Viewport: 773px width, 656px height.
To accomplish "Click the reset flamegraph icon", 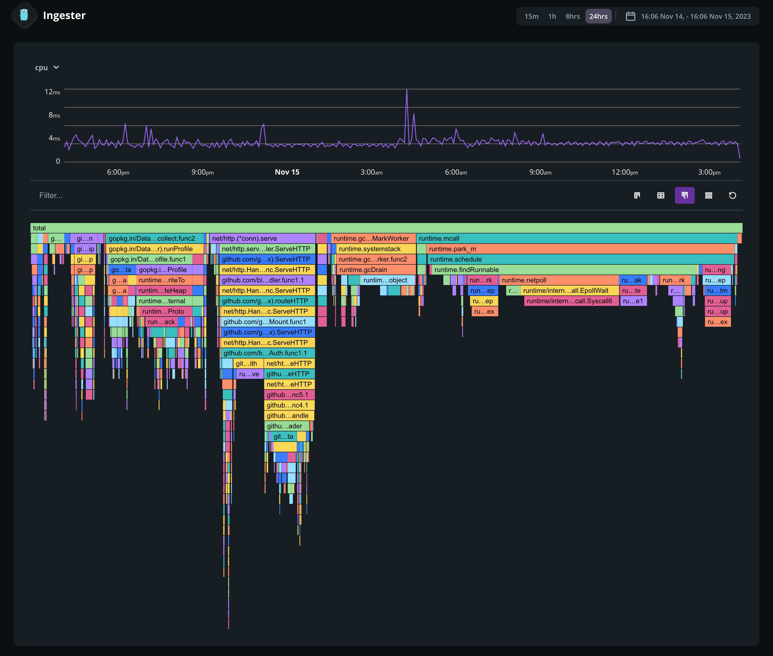I will pyautogui.click(x=732, y=195).
